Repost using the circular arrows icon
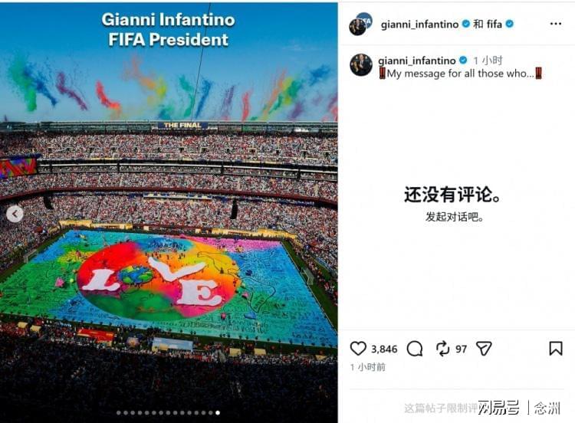Image resolution: width=575 pixels, height=423 pixels. click(x=442, y=349)
